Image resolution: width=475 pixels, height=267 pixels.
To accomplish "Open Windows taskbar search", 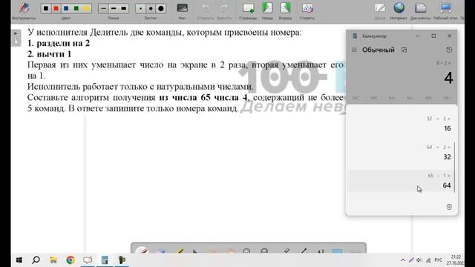I will [x=36, y=260].
